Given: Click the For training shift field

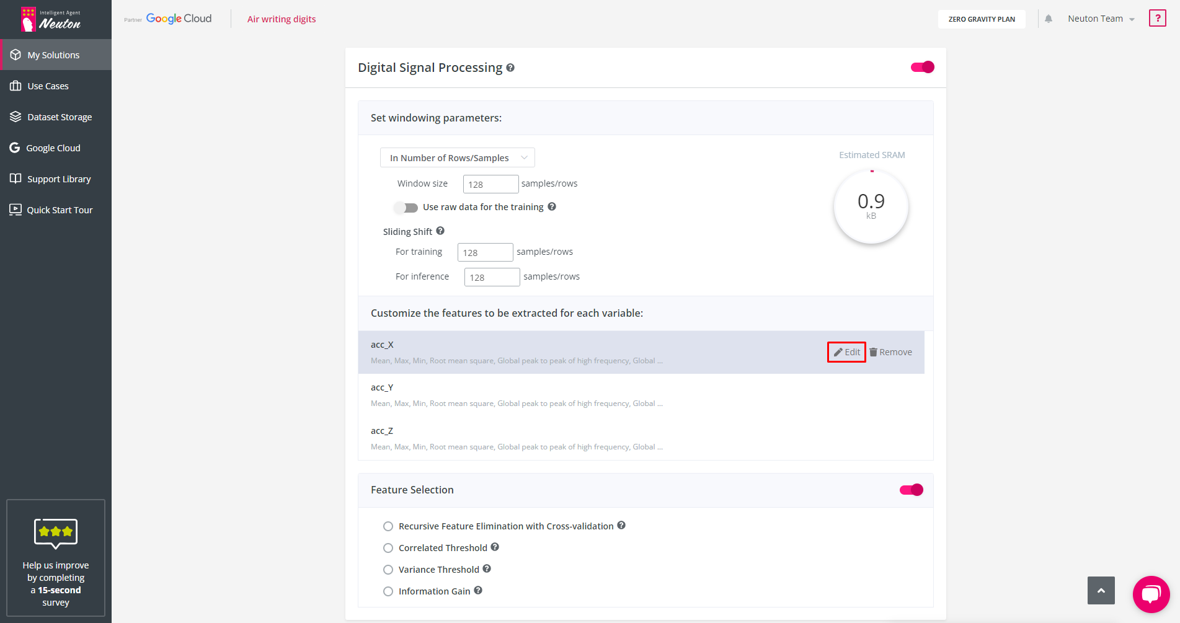Looking at the screenshot, I should click(x=485, y=252).
